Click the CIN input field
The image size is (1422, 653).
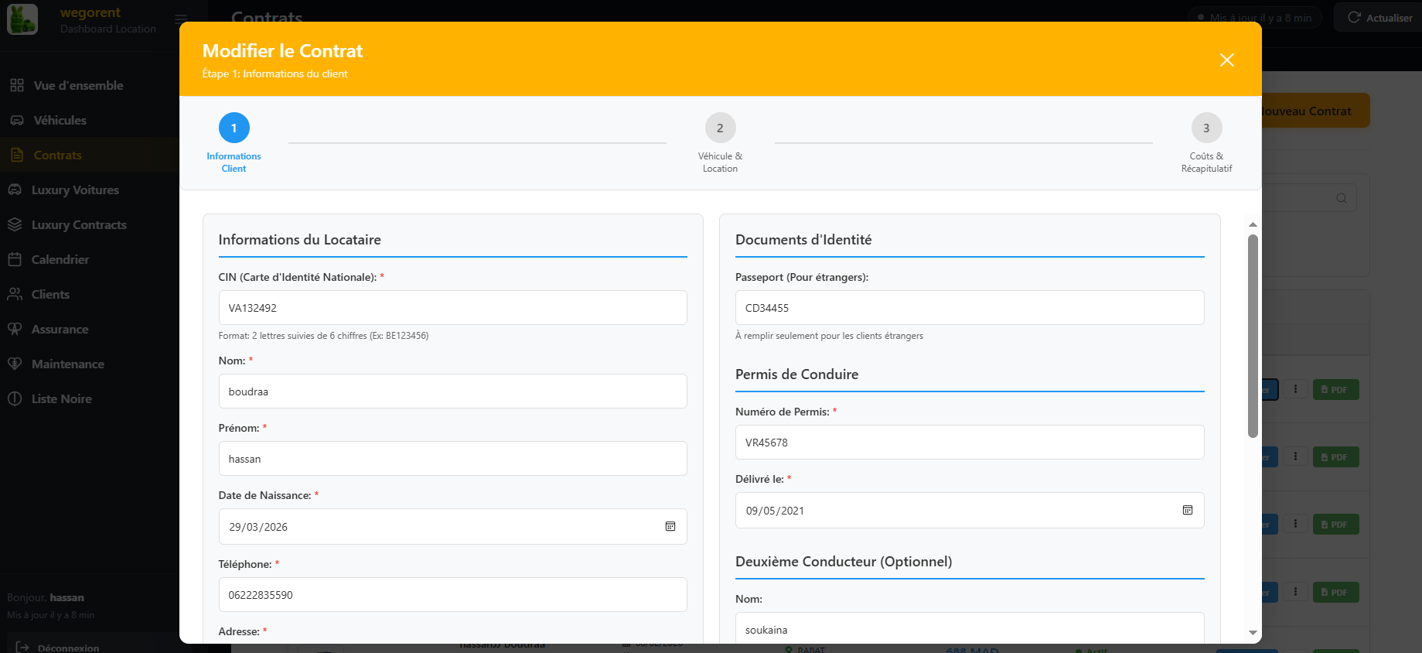tap(452, 308)
